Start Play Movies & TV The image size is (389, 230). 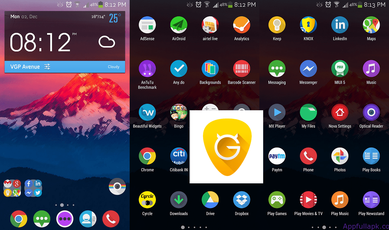308,200
